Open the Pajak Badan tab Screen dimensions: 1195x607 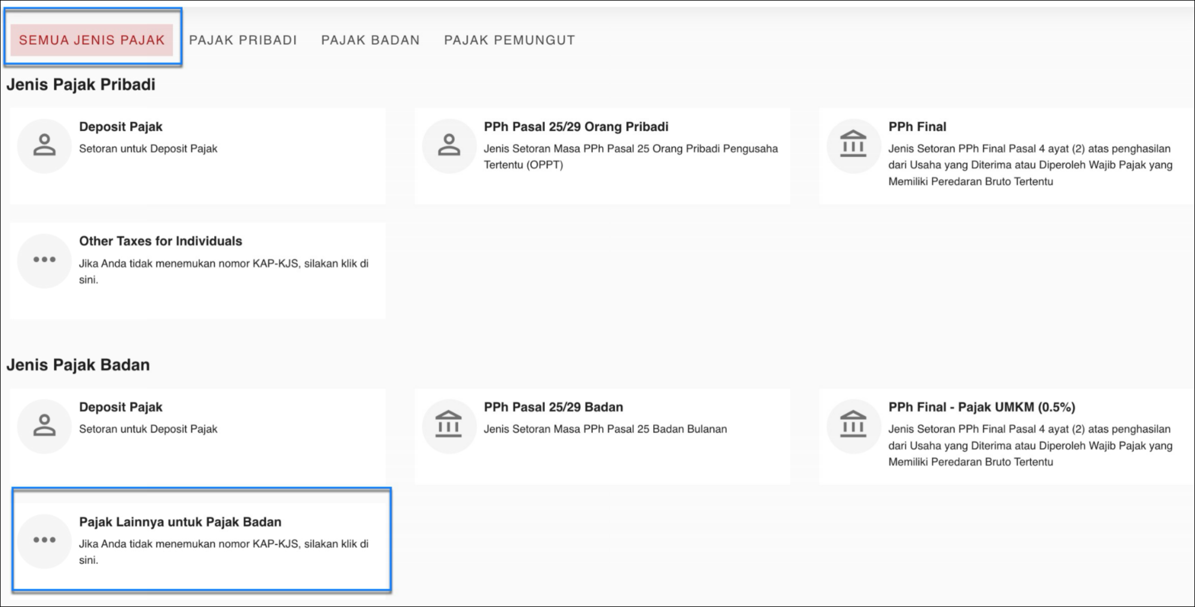[x=370, y=40]
